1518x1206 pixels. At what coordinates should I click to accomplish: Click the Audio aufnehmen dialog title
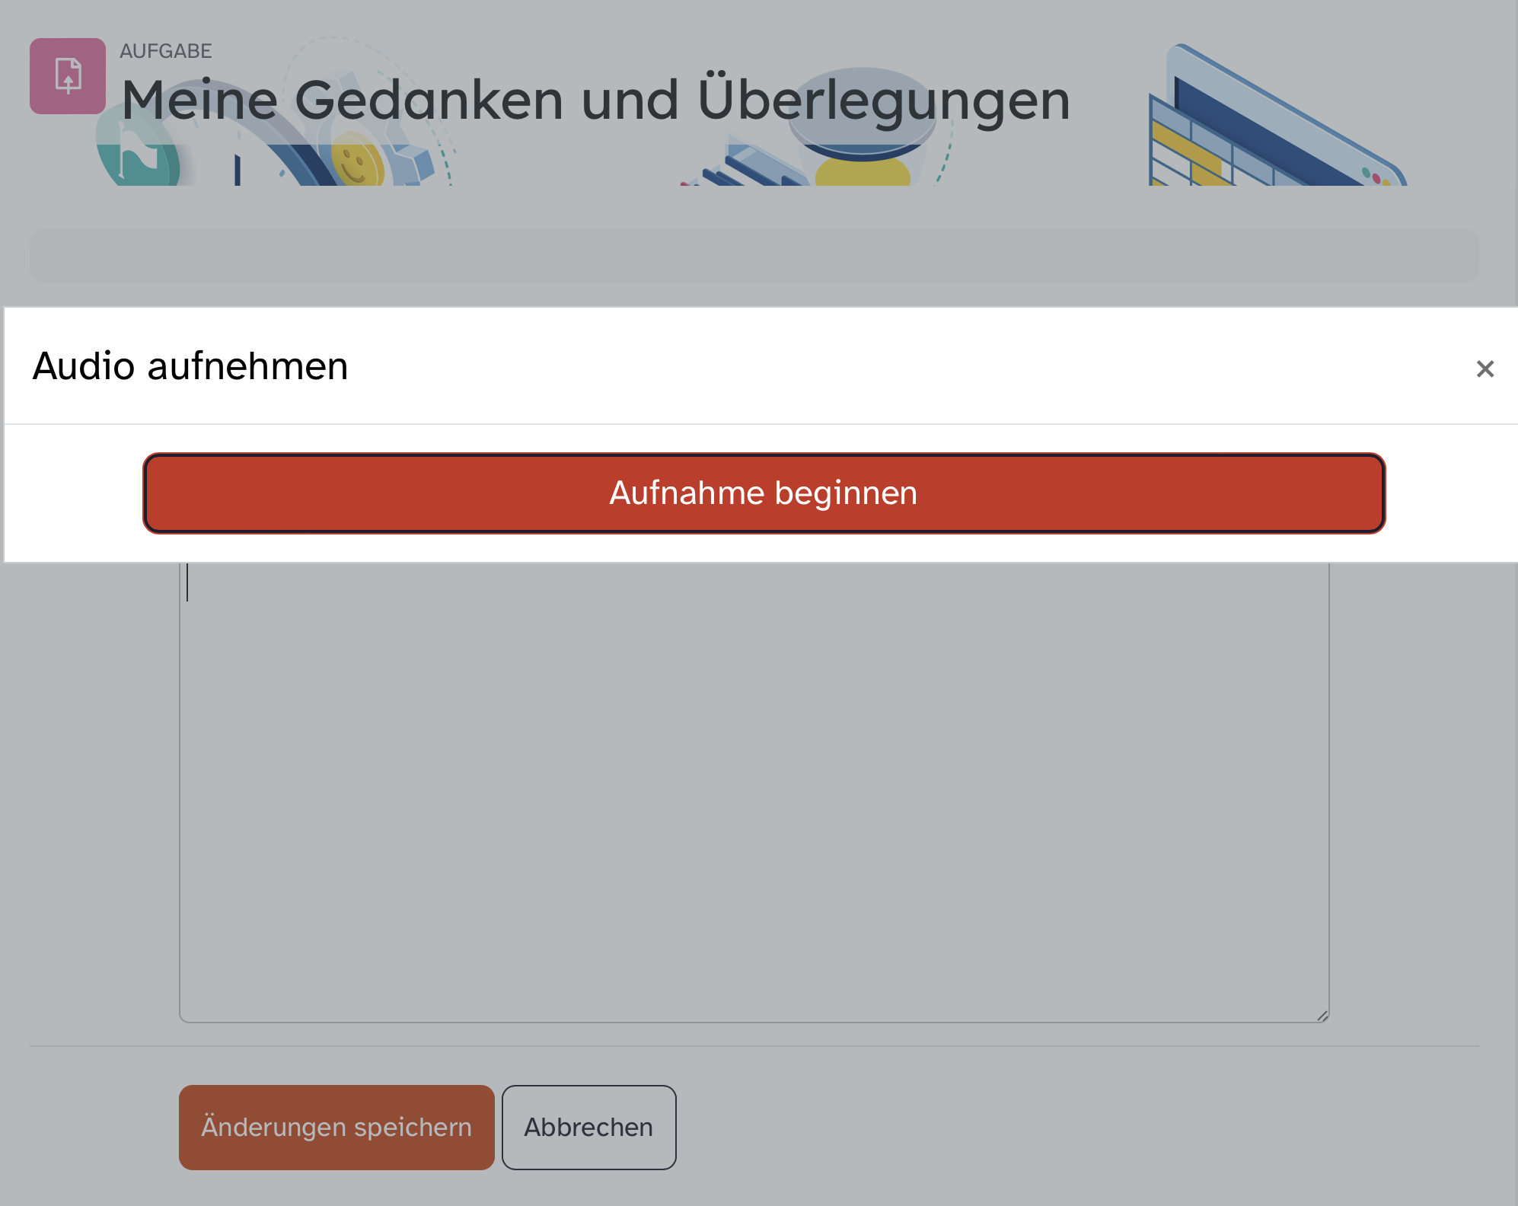click(190, 366)
